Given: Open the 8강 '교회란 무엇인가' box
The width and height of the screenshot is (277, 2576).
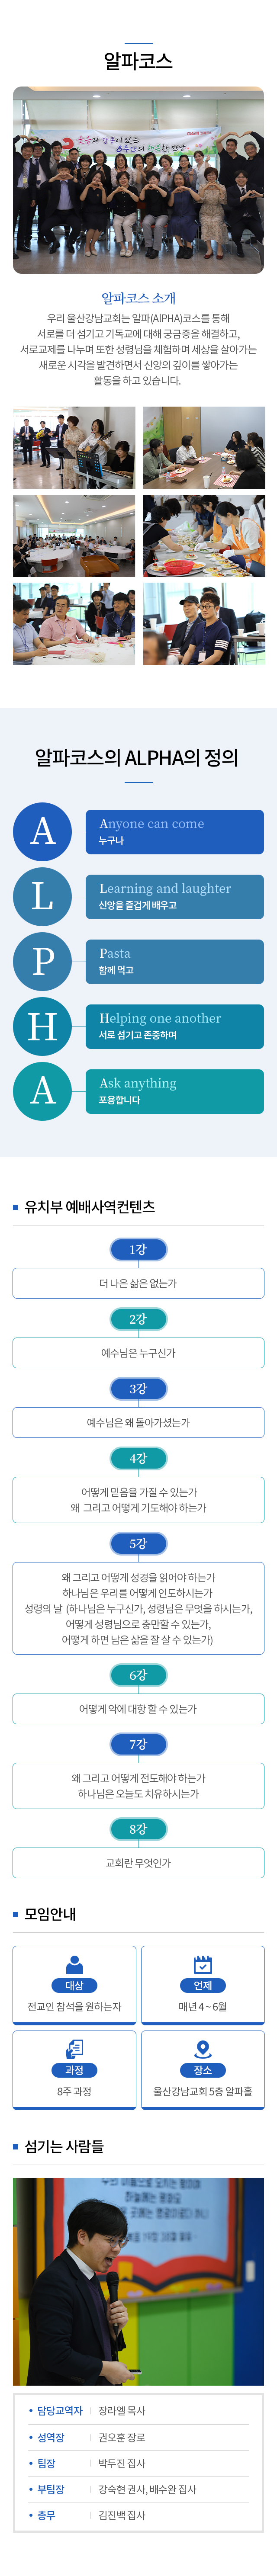Looking at the screenshot, I should [x=138, y=1863].
